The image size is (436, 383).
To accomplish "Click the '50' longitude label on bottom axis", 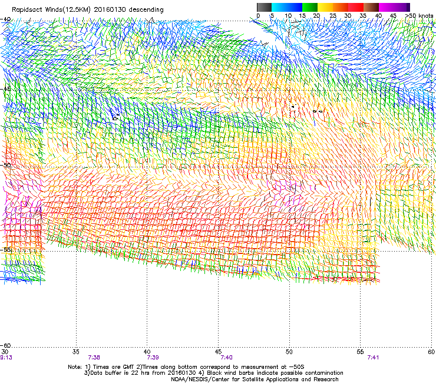I will [289, 352].
